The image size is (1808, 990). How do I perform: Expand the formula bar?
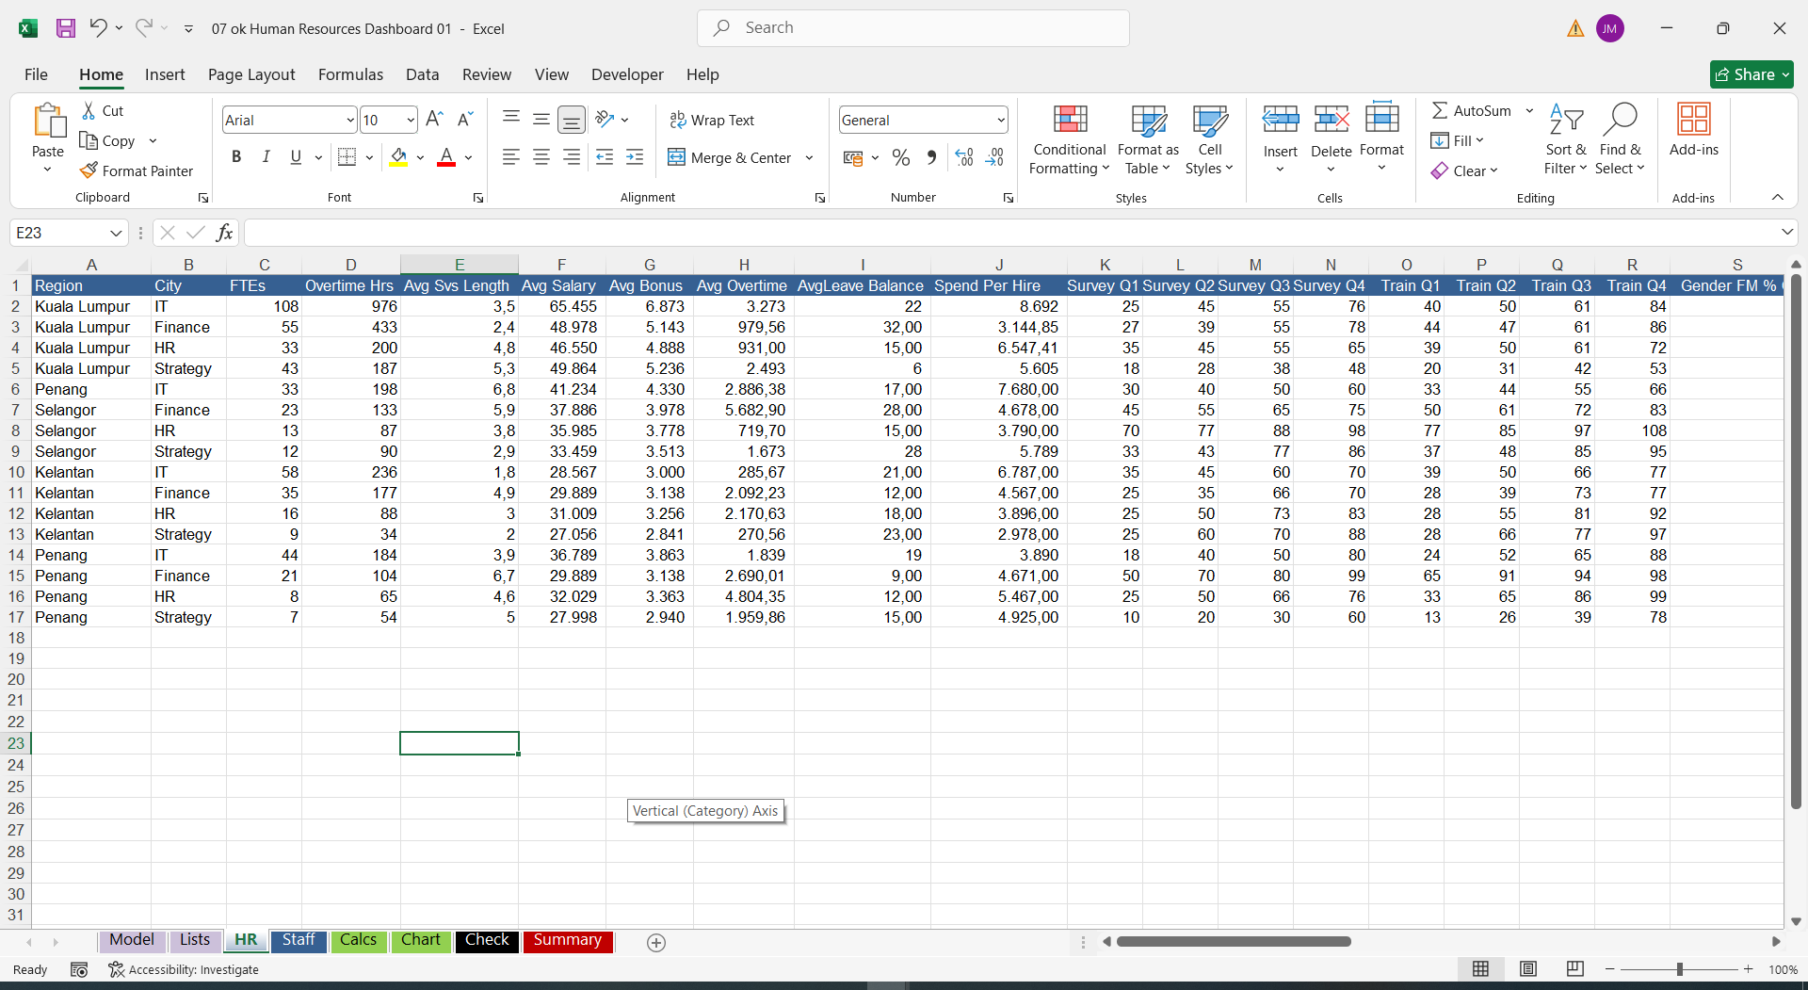[1787, 232]
